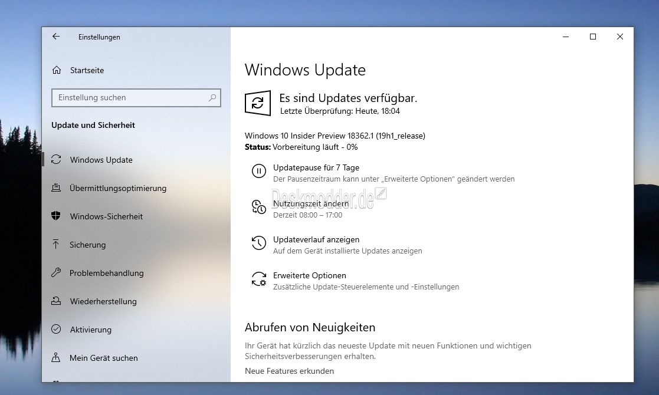Screen dimensions: 659x395
Task: Open the Sicherung page
Action: (87, 245)
